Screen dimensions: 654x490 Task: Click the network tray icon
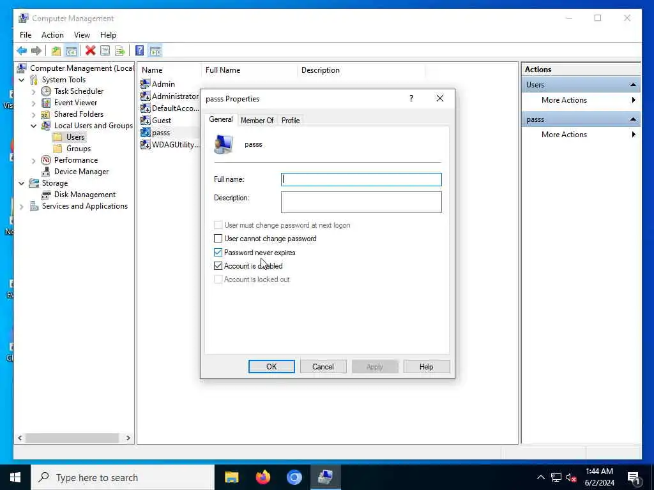click(556, 477)
